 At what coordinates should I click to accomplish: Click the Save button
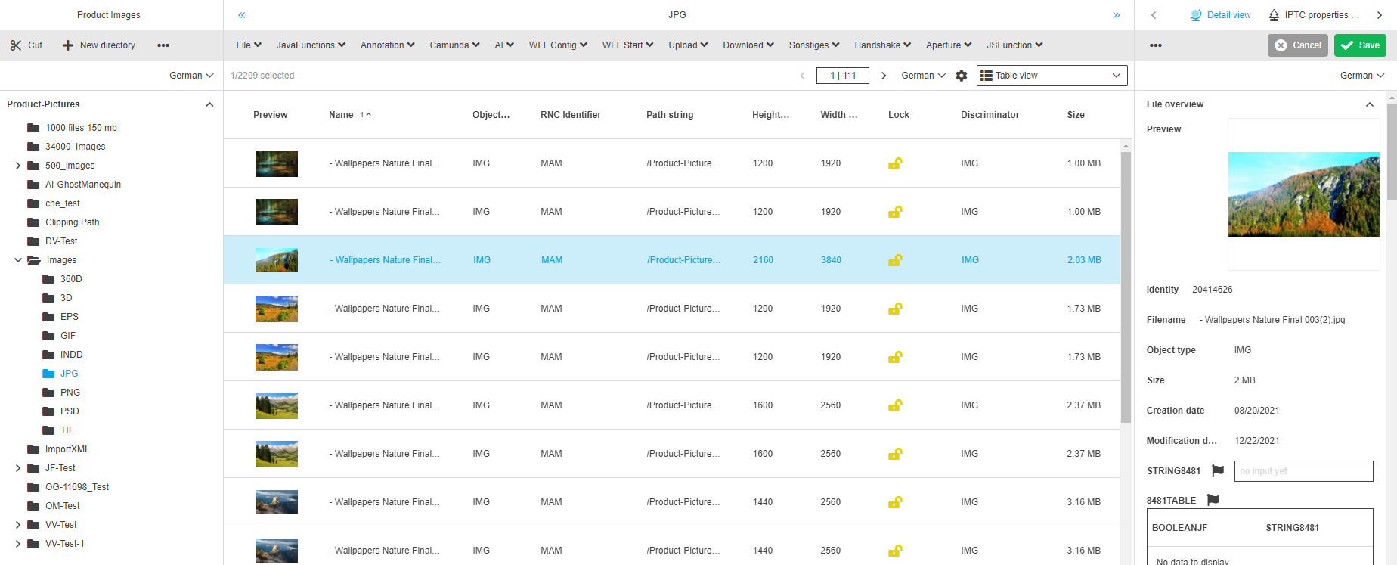pos(1360,45)
